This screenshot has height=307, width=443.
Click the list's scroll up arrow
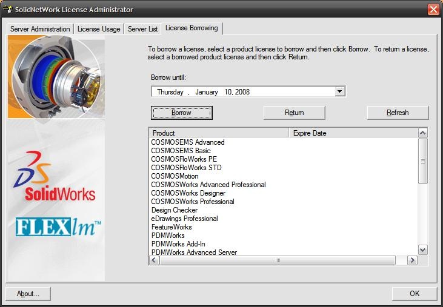[x=422, y=133]
